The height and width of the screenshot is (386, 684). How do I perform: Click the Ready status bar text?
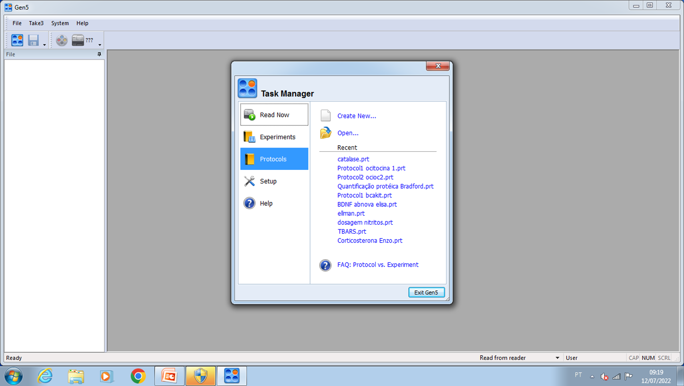(14, 358)
